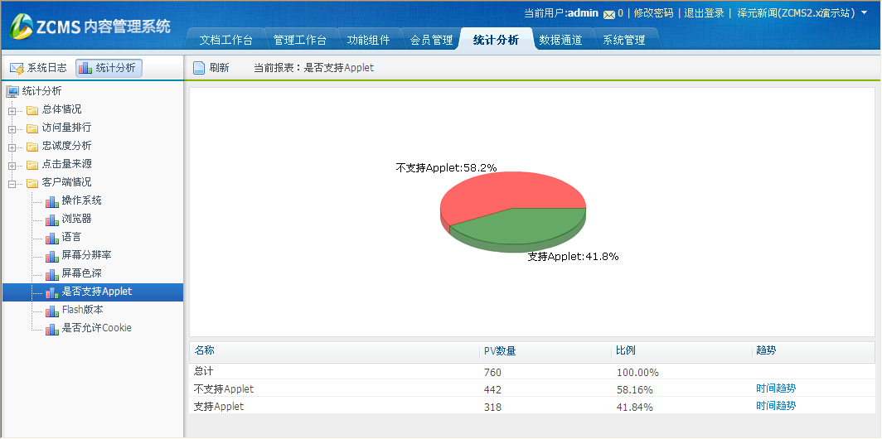Open the site switcher dropdown arrow
Image resolution: width=882 pixels, height=439 pixels.
click(864, 13)
